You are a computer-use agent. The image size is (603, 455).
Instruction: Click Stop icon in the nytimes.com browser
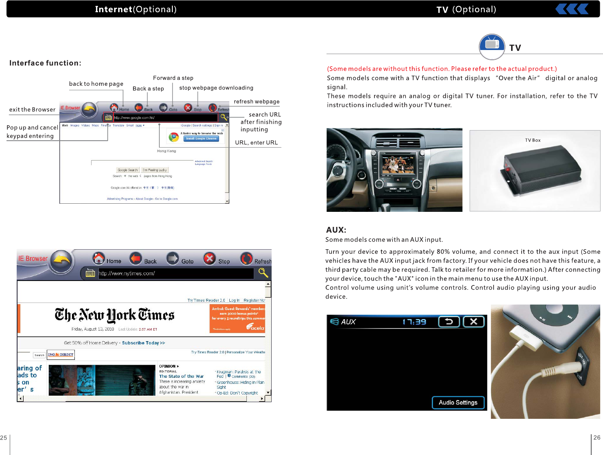209,258
